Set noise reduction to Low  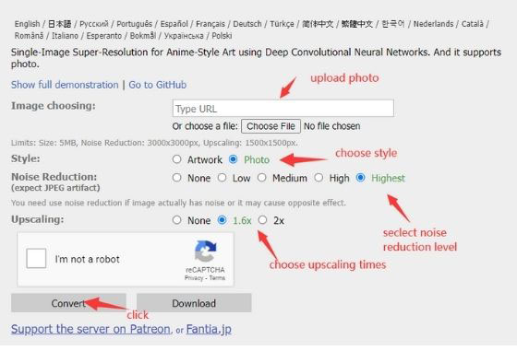[222, 178]
